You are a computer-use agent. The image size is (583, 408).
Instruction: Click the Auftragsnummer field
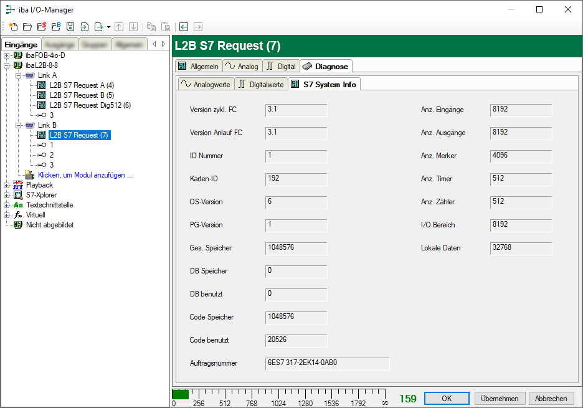pos(327,363)
